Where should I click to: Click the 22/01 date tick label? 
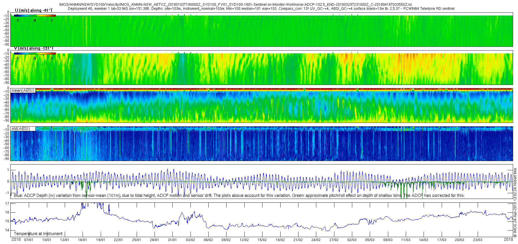coord(118,240)
